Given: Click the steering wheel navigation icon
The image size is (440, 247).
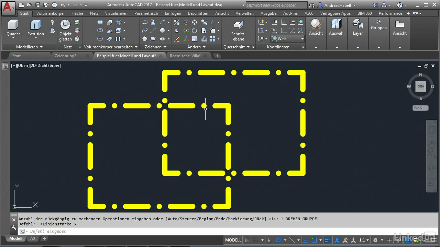Looking at the screenshot, I should pos(431,130).
